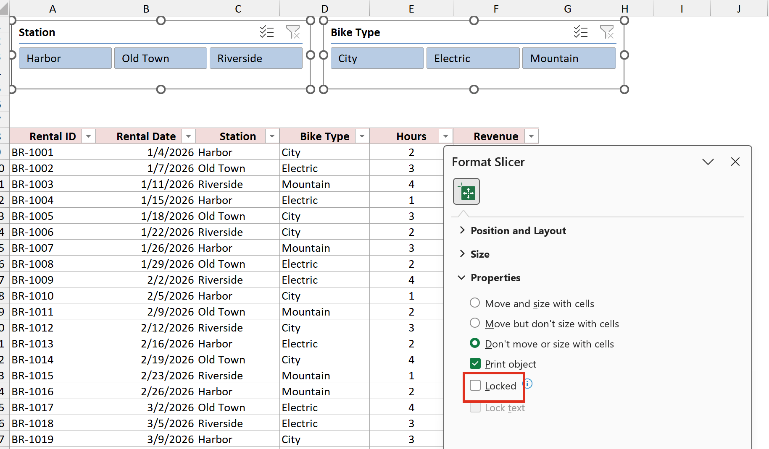
Task: Toggle multi-select in the Bike Type slicer
Action: 581,32
